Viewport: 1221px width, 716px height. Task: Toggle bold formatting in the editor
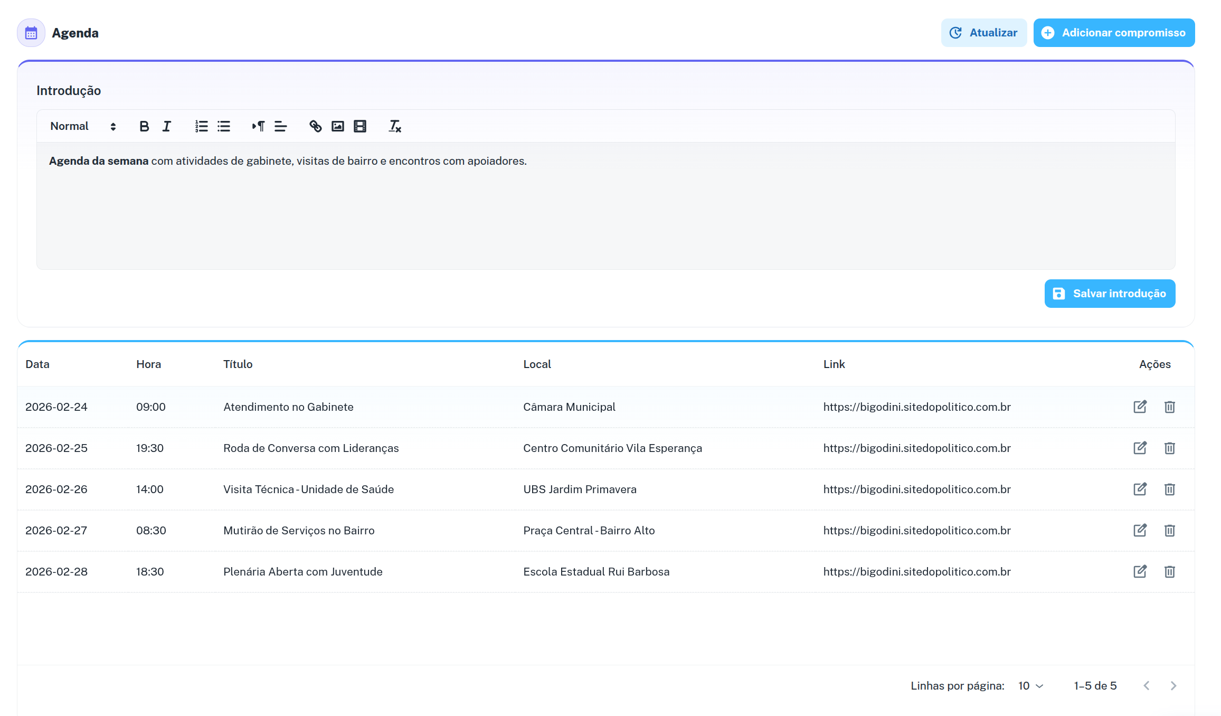click(x=144, y=126)
